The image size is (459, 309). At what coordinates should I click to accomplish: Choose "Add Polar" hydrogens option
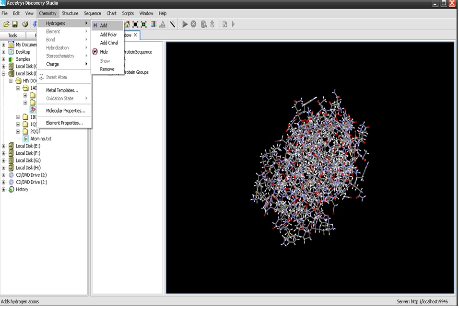pyautogui.click(x=108, y=34)
